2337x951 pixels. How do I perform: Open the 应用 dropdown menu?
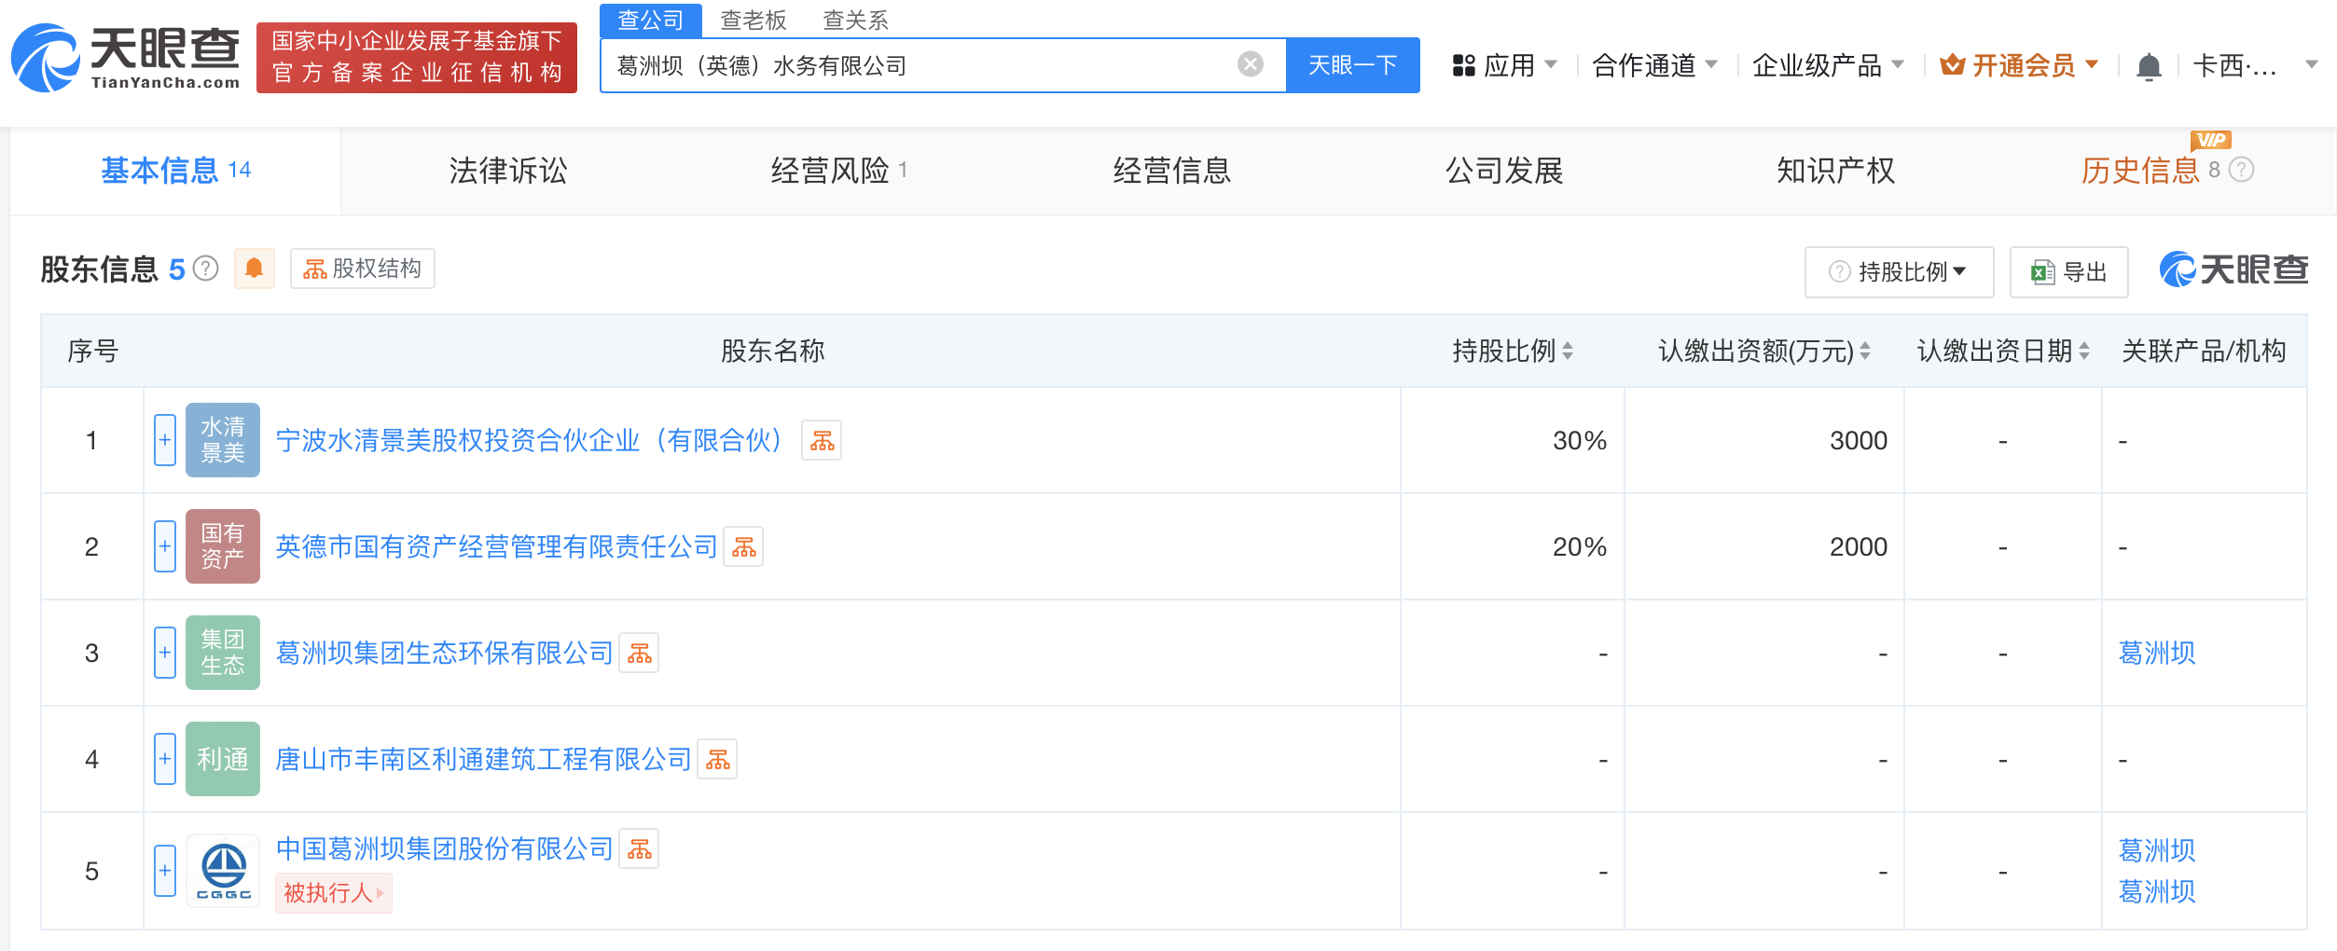[x=1504, y=65]
